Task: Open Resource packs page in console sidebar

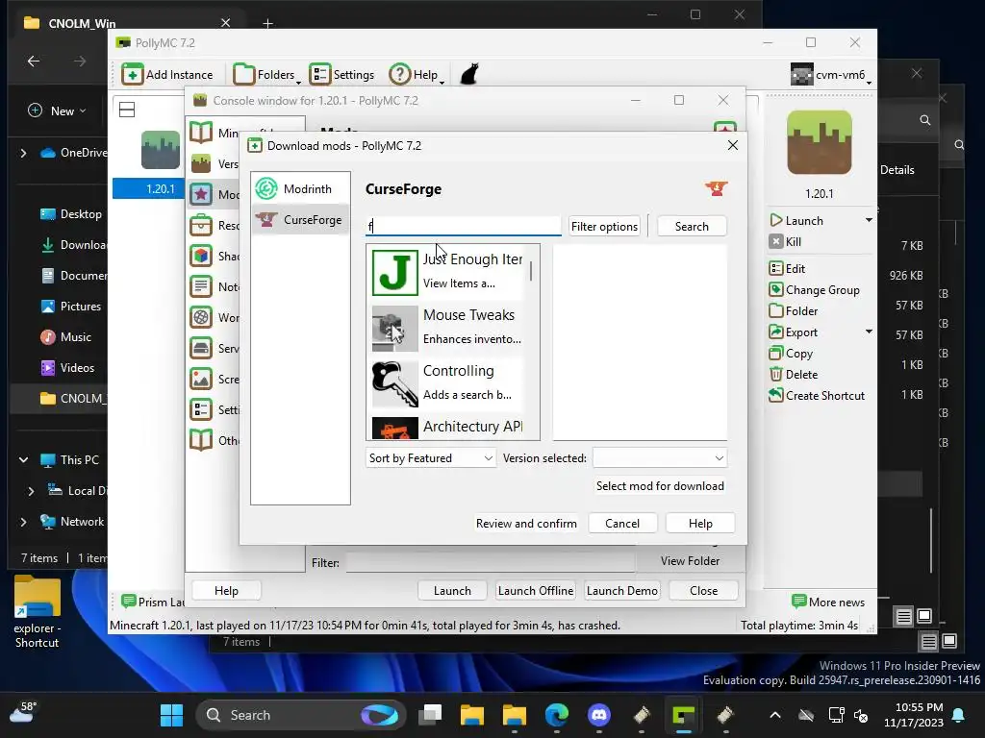Action: tap(215, 225)
